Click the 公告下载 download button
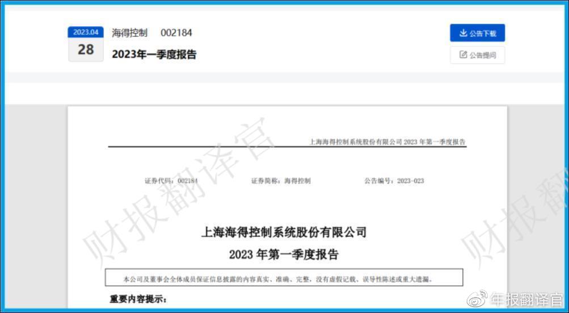The width and height of the screenshot is (569, 313). [477, 33]
